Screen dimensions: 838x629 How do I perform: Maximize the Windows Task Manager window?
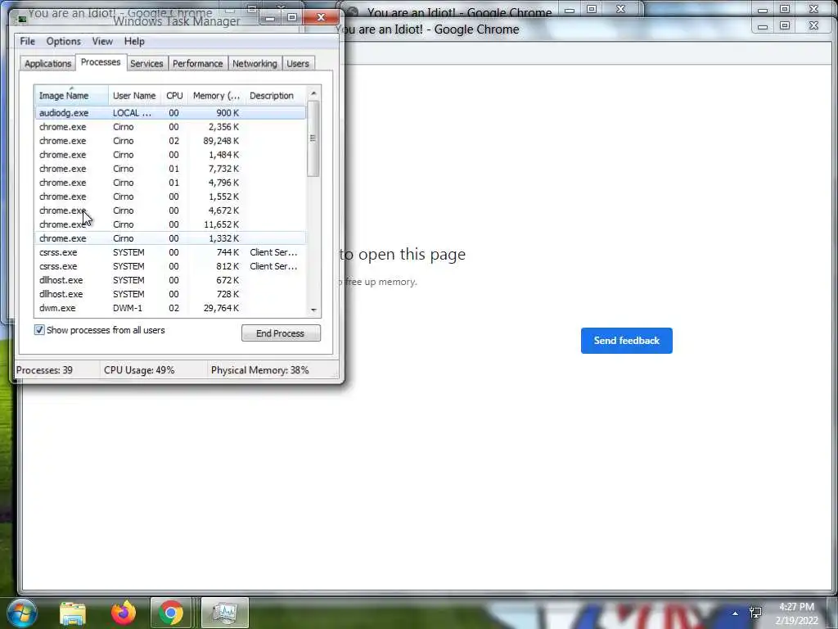(x=292, y=18)
